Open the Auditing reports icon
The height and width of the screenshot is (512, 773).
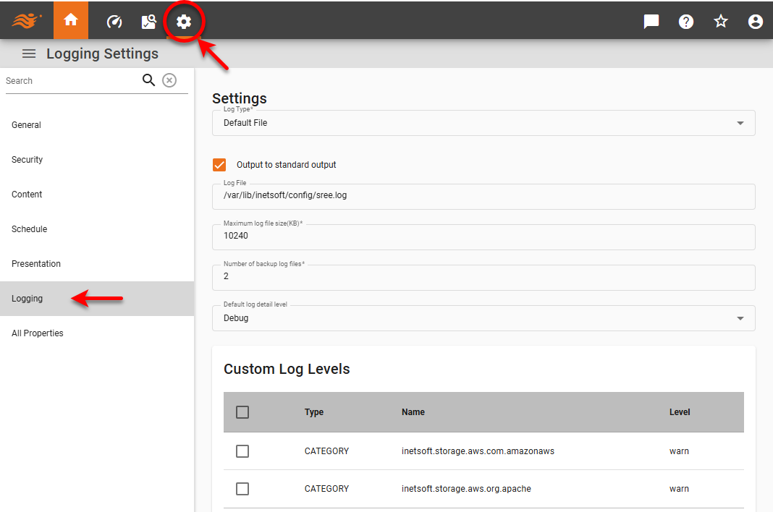point(148,20)
